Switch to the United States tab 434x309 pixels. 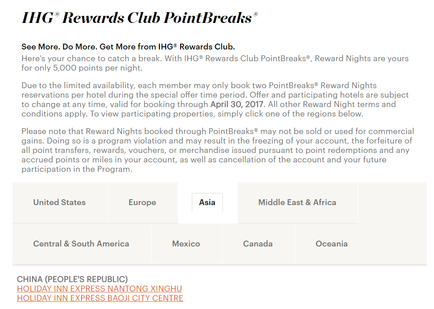tap(59, 202)
